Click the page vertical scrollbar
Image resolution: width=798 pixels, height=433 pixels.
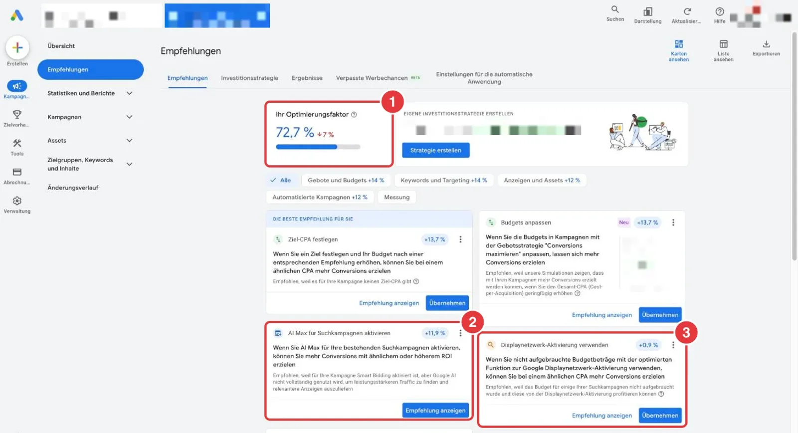click(x=795, y=147)
